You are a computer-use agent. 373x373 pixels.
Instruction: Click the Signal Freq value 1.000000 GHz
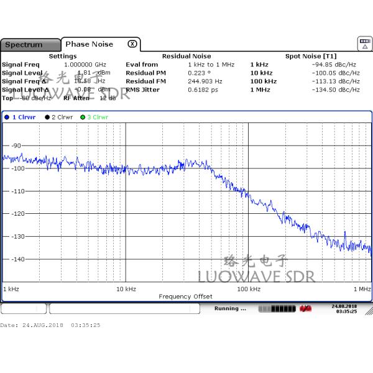click(85, 65)
